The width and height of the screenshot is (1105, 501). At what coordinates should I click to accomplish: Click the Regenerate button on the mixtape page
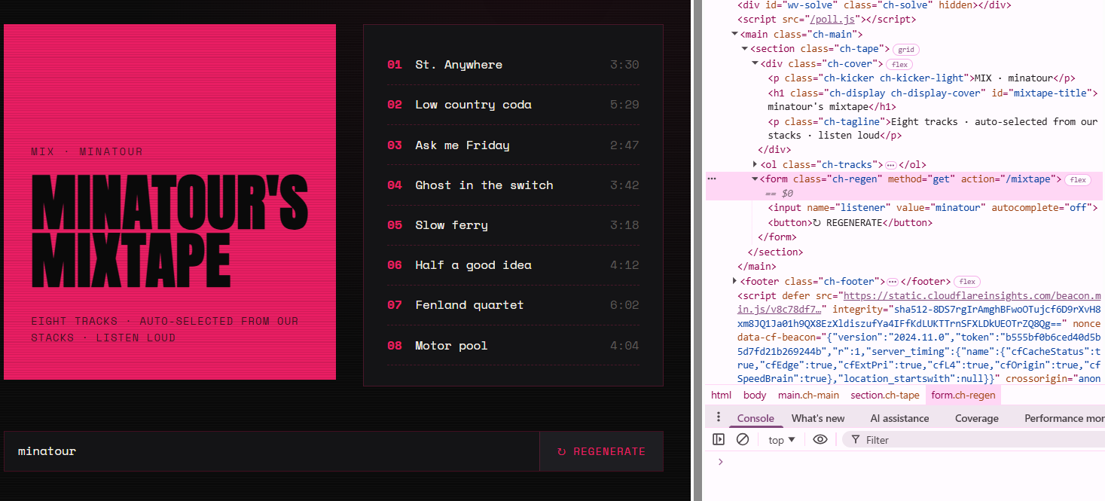(601, 451)
